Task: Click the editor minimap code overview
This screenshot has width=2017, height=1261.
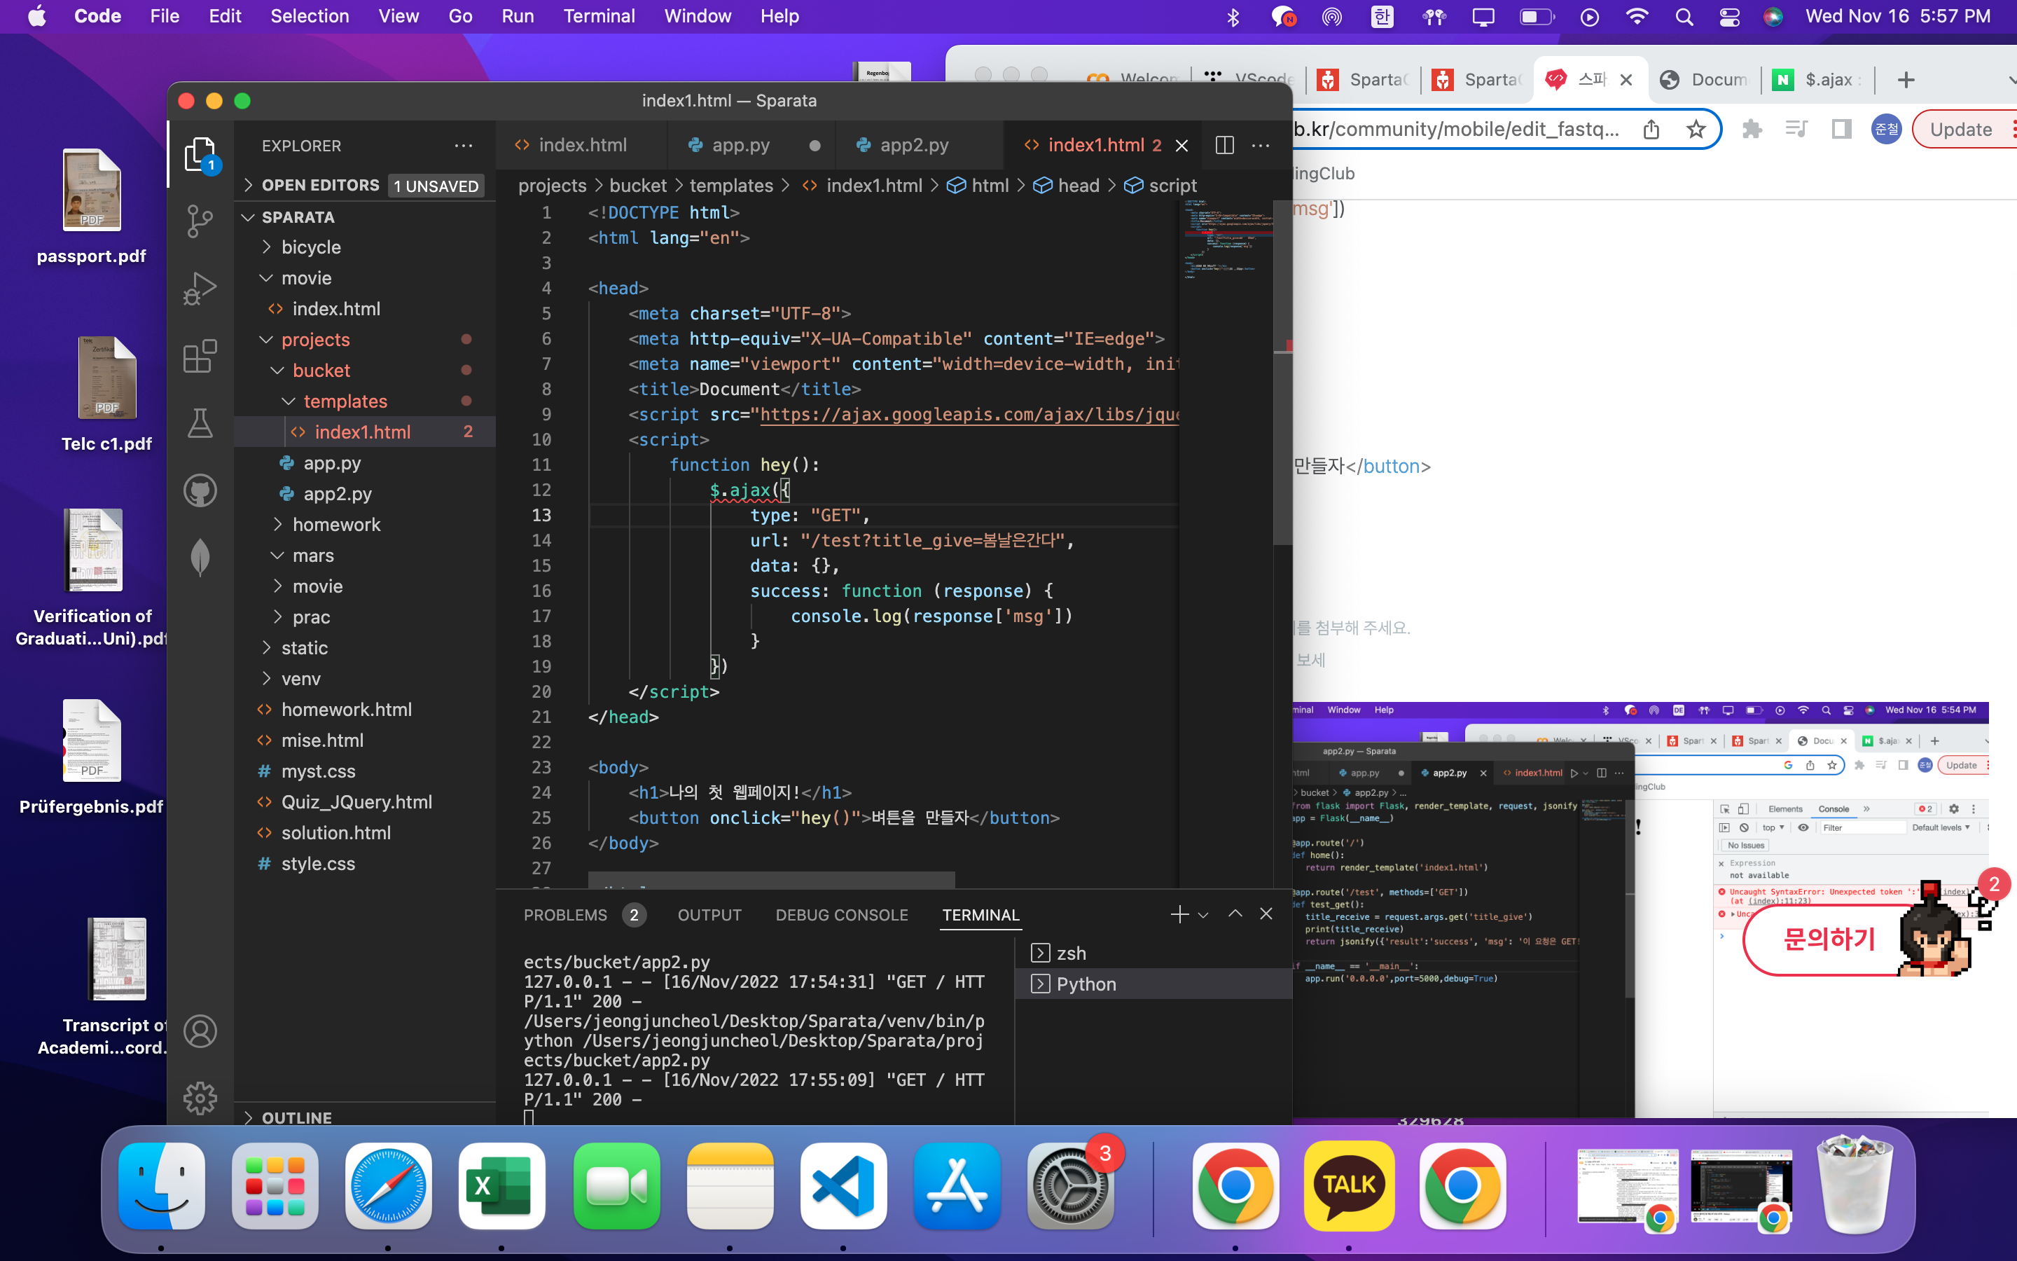Action: click(x=1227, y=242)
